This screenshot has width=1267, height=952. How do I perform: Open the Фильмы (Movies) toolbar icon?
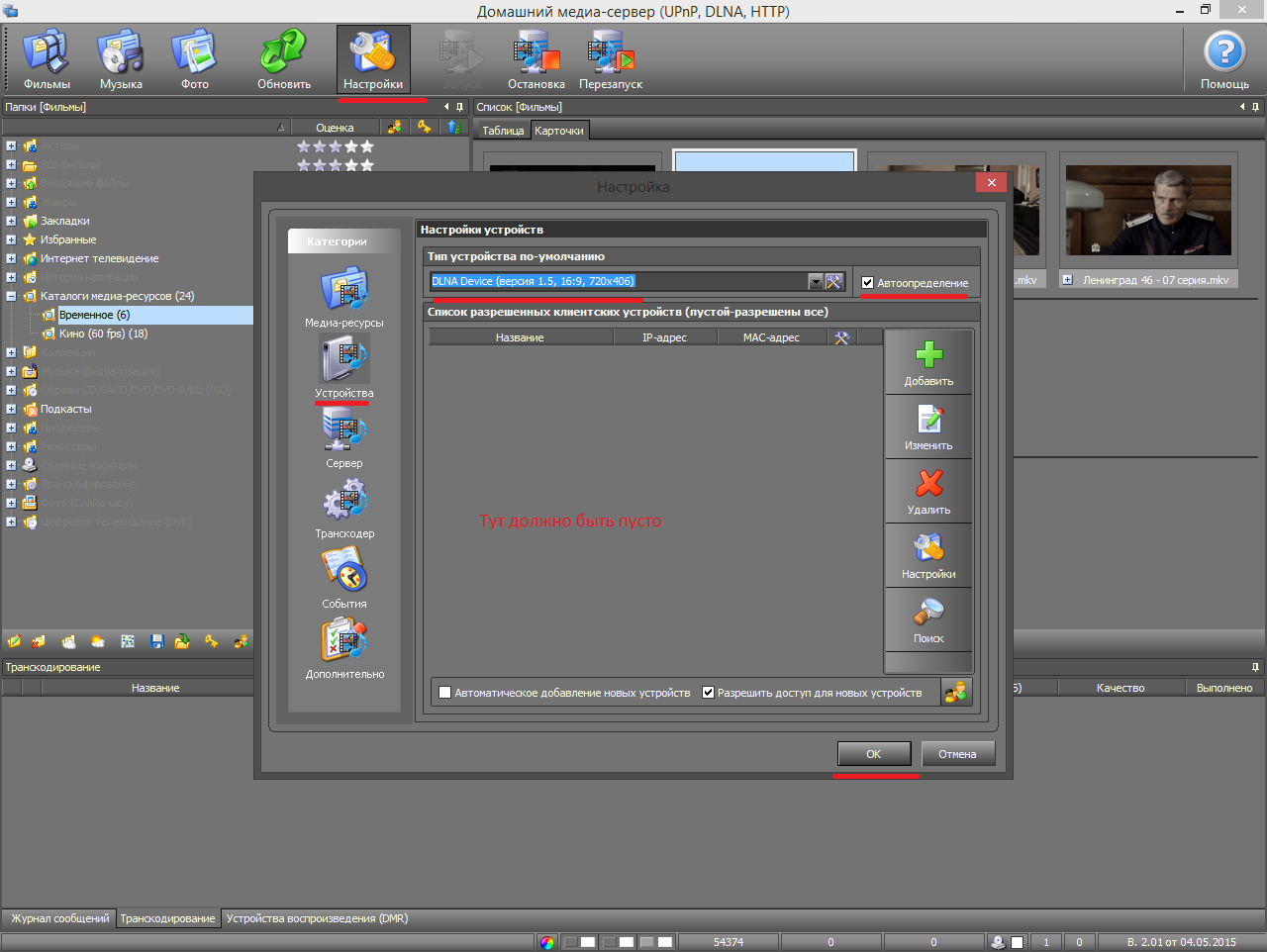47,59
